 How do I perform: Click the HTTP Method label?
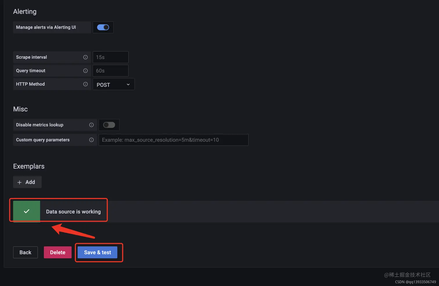[x=30, y=84]
